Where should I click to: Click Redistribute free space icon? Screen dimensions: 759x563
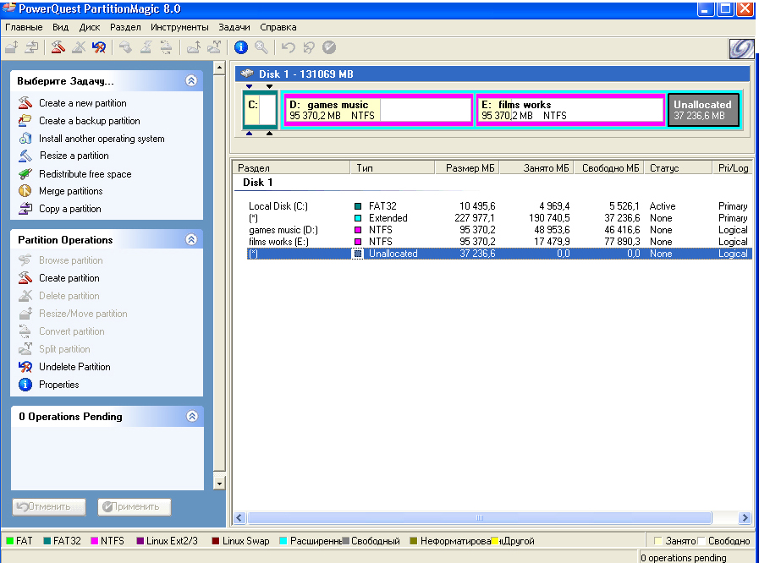point(25,173)
